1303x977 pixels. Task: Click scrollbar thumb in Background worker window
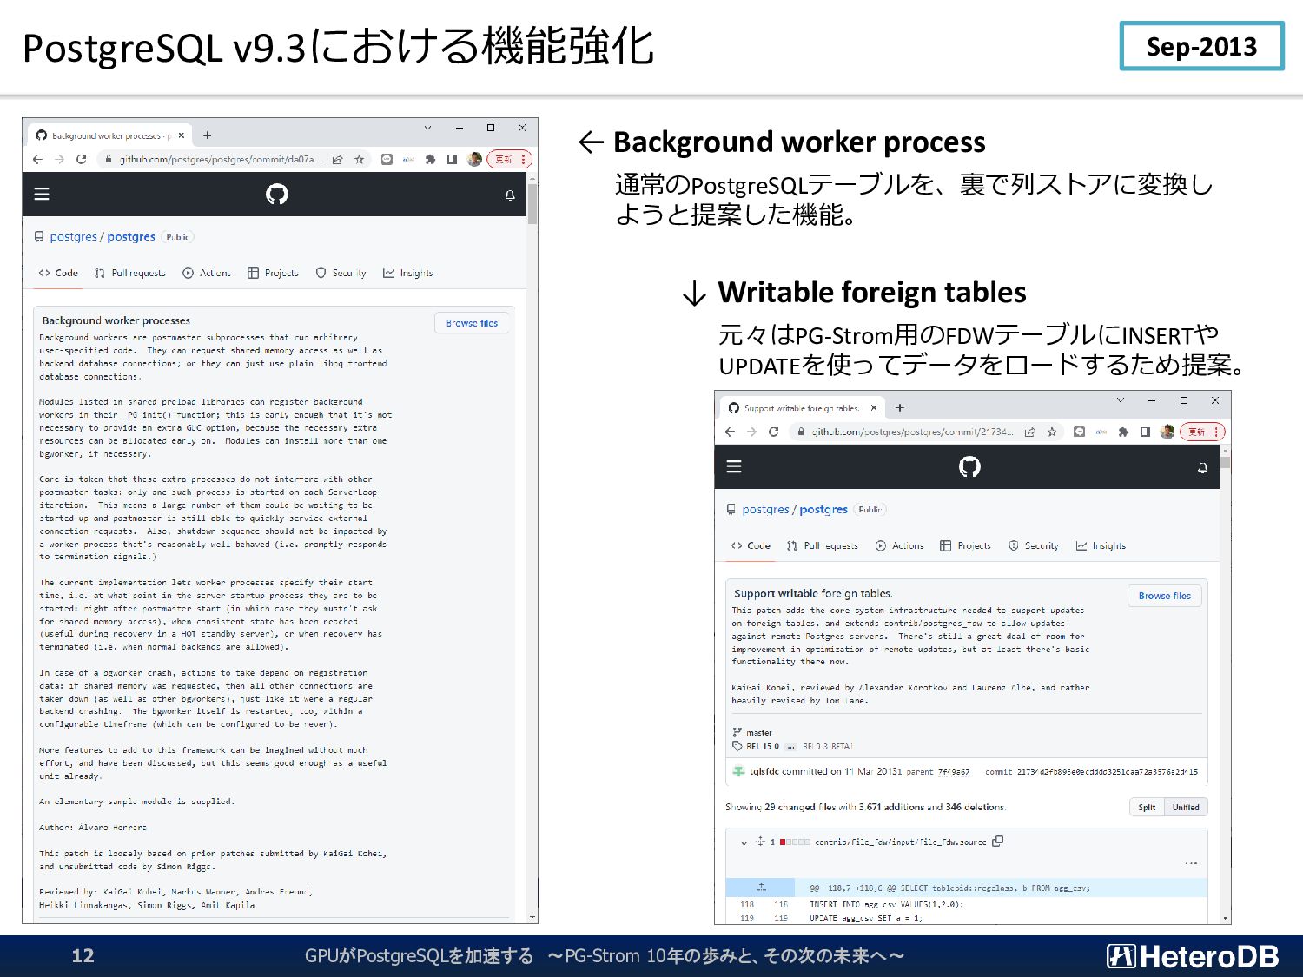[532, 204]
